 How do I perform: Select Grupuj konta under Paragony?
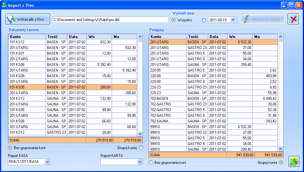[x=281, y=163]
